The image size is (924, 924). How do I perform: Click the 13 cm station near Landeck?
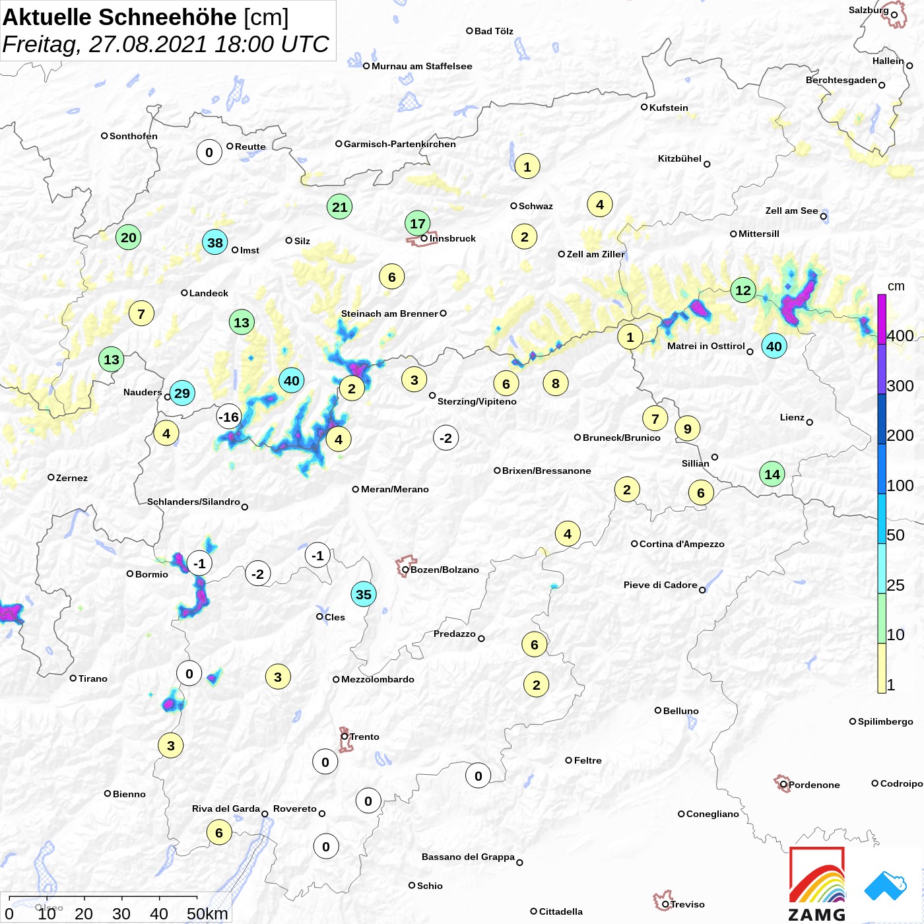coord(242,322)
